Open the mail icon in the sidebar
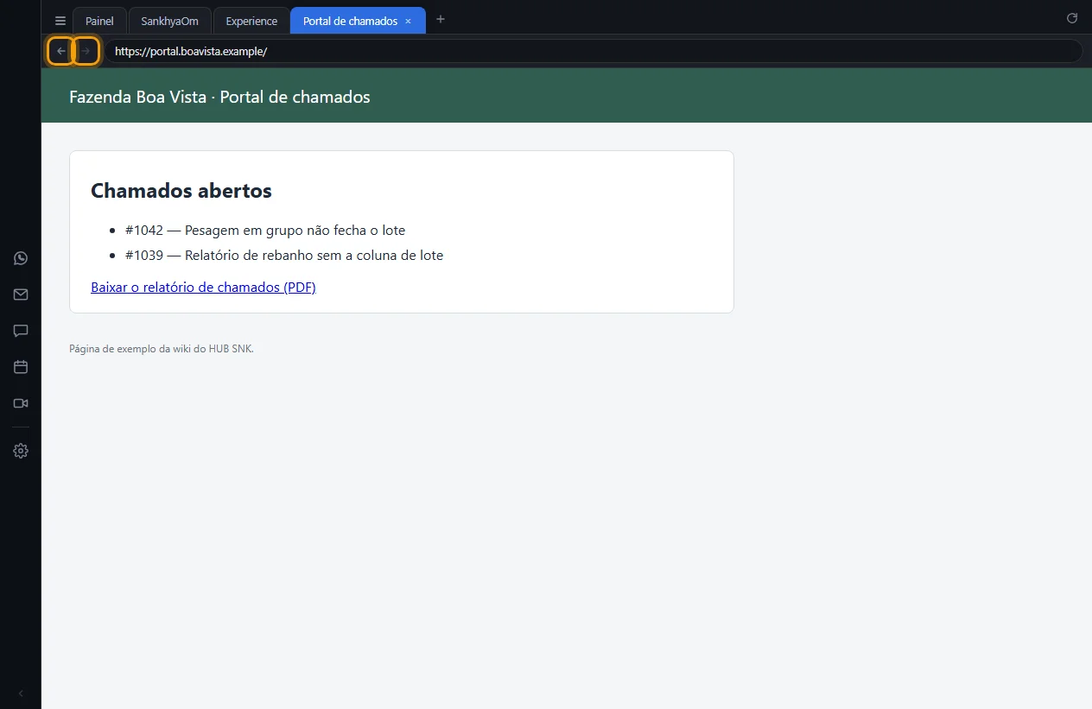Image resolution: width=1092 pixels, height=709 pixels. (x=21, y=294)
